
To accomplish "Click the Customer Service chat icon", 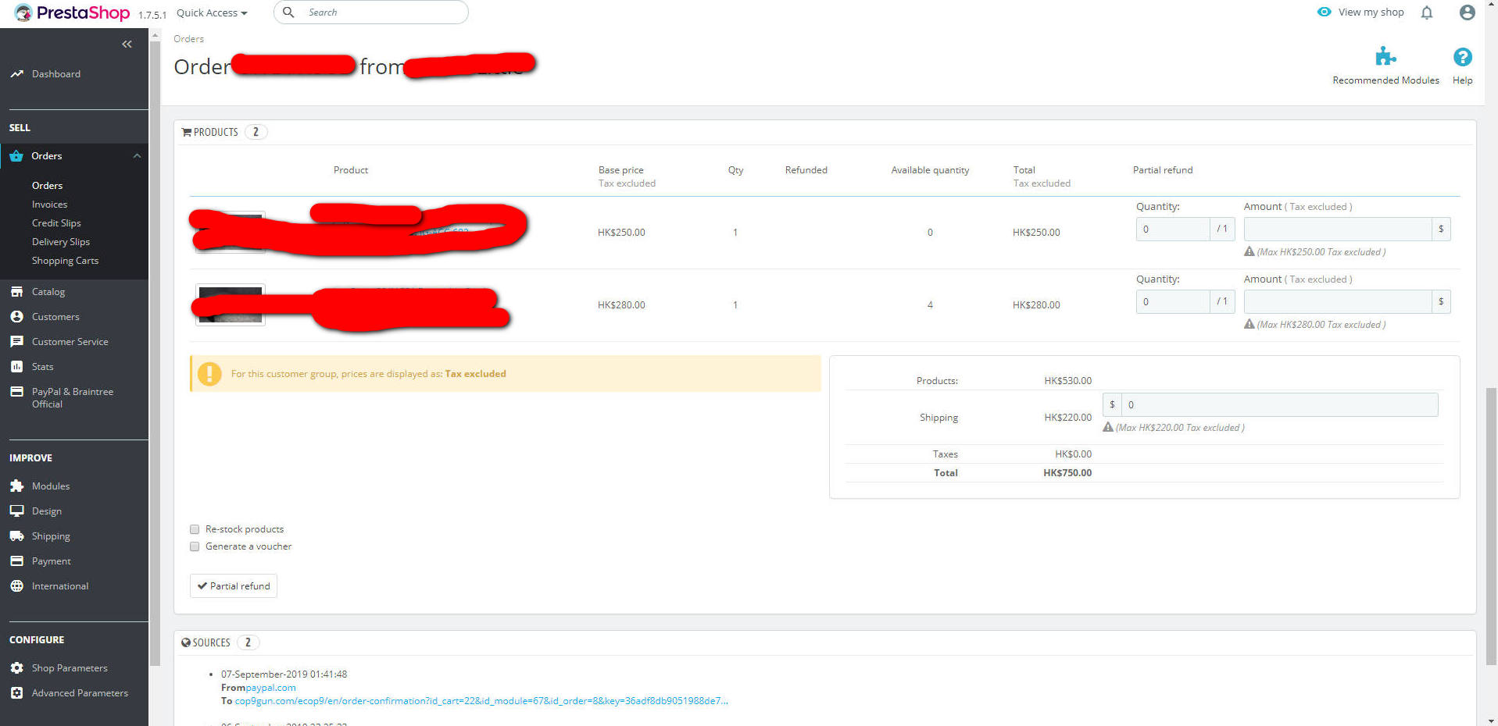I will pos(17,341).
